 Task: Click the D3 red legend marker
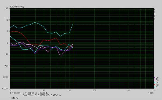155,85
